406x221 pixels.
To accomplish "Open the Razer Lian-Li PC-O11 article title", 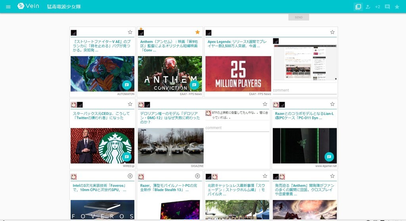I will (304, 116).
